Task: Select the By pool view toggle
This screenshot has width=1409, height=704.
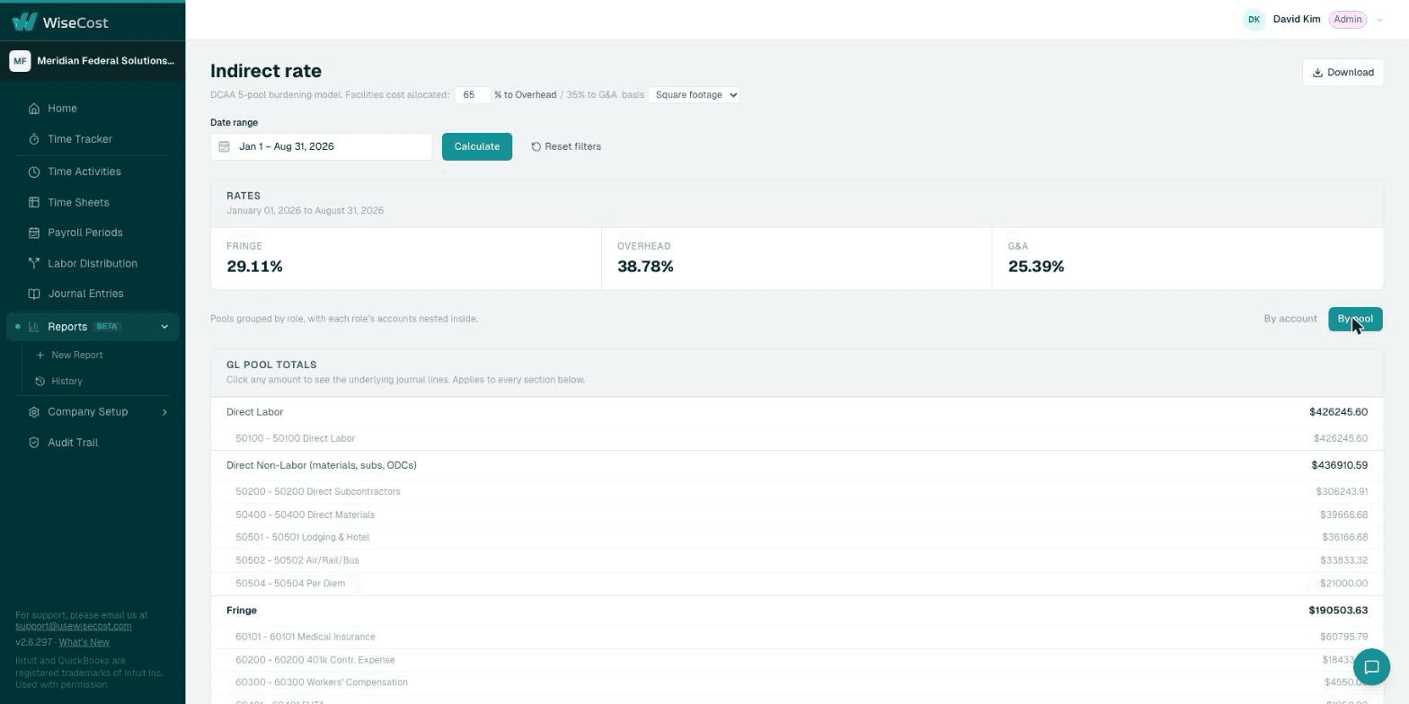Action: (x=1355, y=319)
